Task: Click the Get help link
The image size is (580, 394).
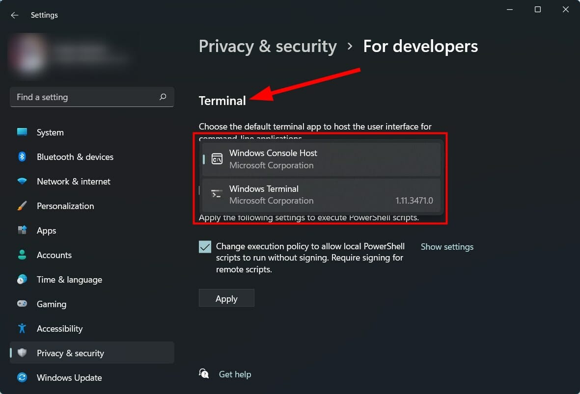Action: pyautogui.click(x=235, y=374)
